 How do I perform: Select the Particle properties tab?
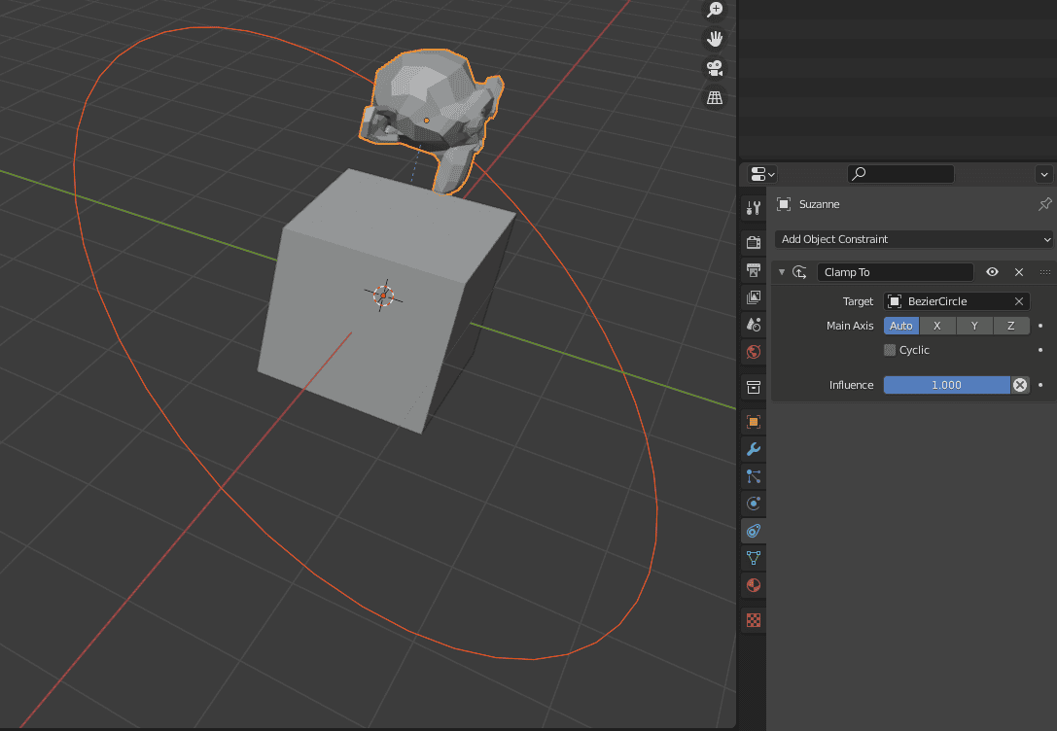pyautogui.click(x=753, y=476)
